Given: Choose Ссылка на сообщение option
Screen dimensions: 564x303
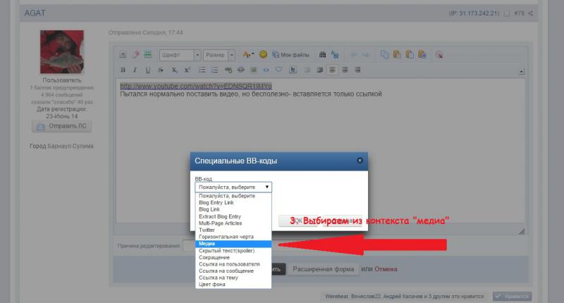Looking at the screenshot, I should pos(233,271).
